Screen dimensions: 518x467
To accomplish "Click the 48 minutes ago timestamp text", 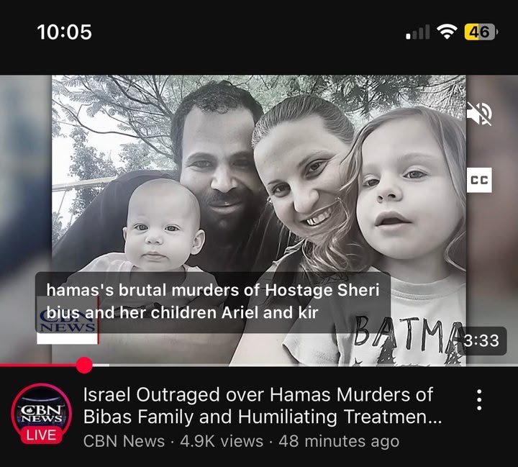I will tap(339, 441).
